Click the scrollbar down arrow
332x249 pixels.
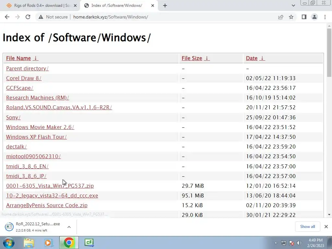329,215
